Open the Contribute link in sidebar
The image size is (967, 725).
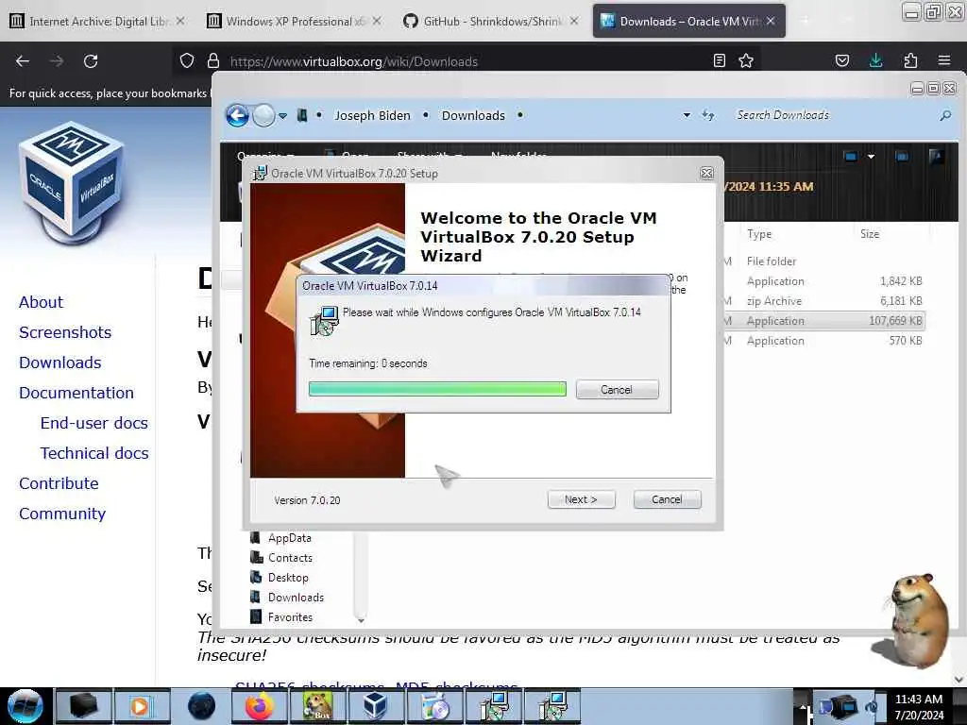[x=59, y=483]
